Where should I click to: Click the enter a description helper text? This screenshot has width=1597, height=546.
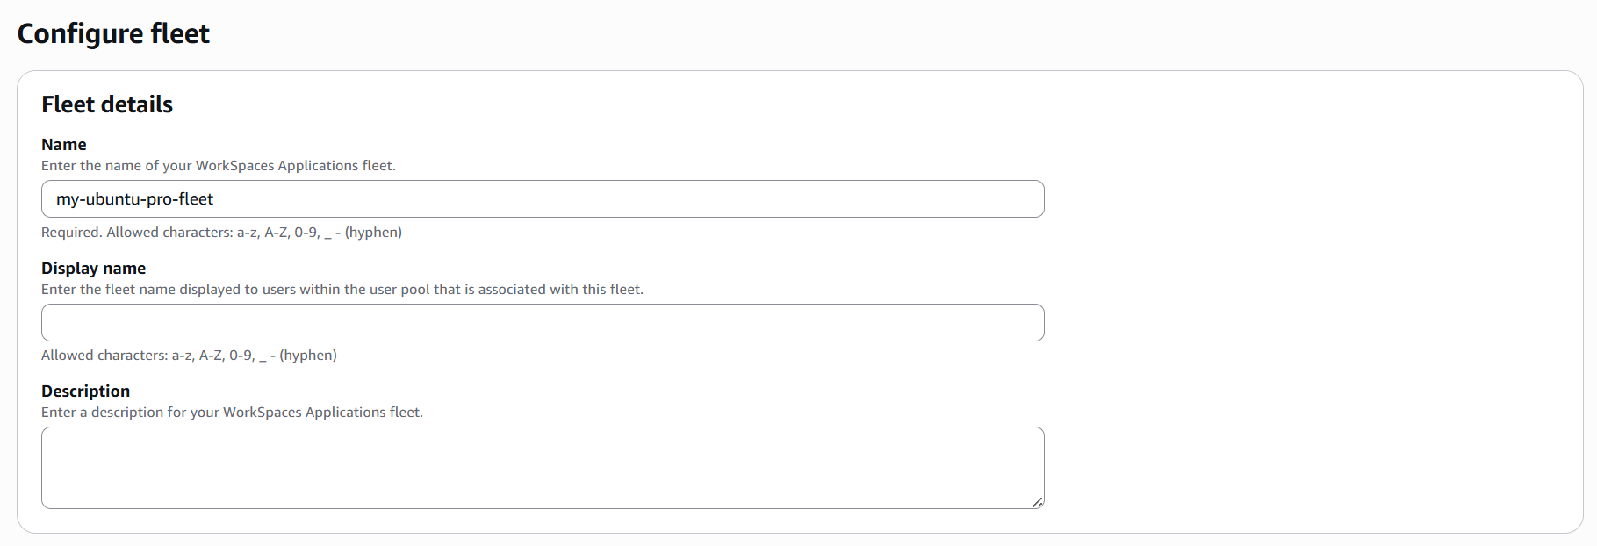coord(232,412)
